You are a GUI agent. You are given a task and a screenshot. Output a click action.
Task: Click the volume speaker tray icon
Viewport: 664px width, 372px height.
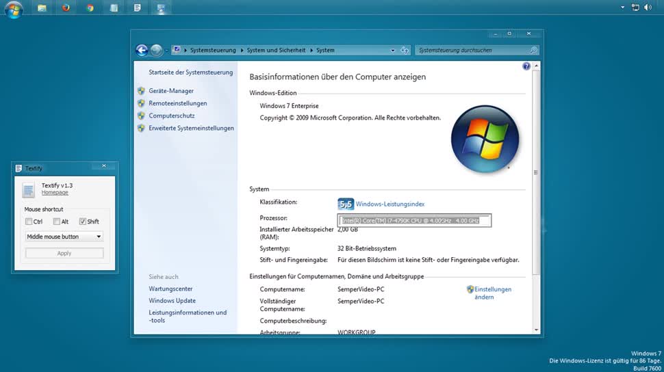click(x=648, y=8)
